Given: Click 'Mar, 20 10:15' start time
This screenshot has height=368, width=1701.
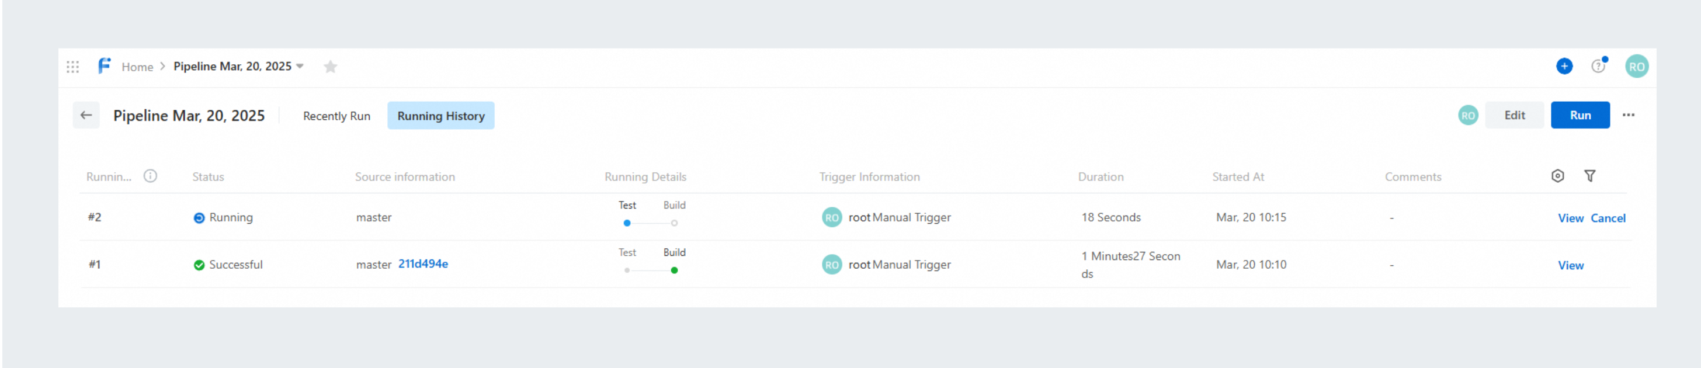Looking at the screenshot, I should (x=1251, y=217).
